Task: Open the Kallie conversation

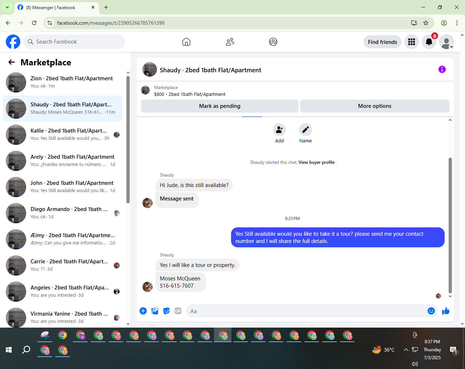Action: tap(63, 135)
